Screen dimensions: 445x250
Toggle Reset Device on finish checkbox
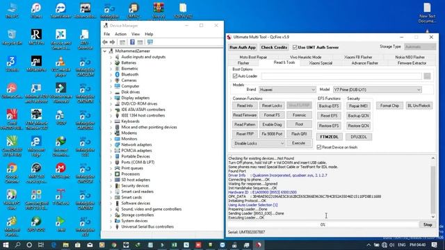pos(319,147)
